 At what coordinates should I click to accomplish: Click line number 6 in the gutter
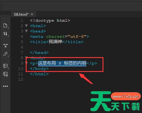(22, 47)
